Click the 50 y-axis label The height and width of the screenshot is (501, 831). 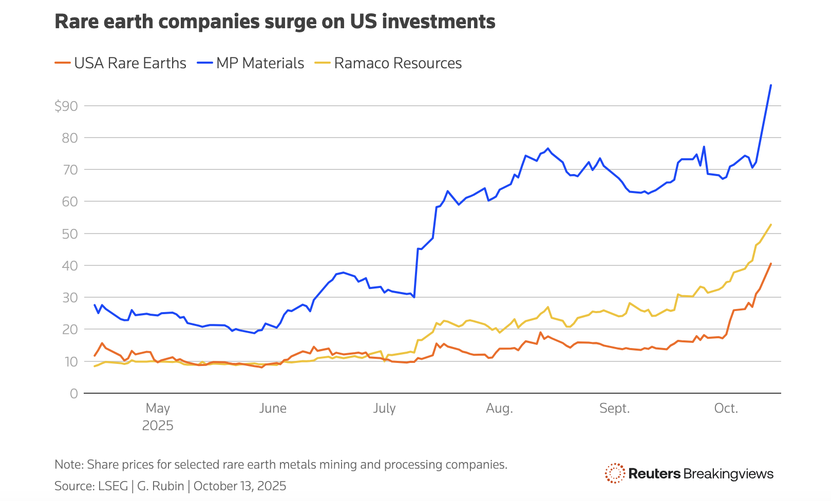[x=70, y=234]
